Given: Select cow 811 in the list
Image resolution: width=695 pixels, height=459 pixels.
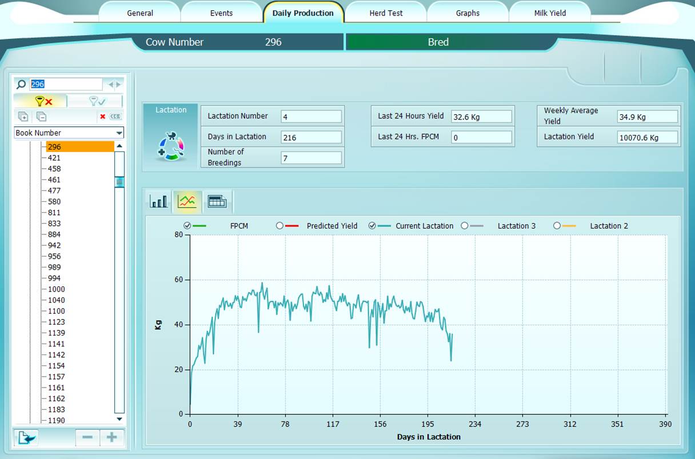Looking at the screenshot, I should [x=54, y=213].
